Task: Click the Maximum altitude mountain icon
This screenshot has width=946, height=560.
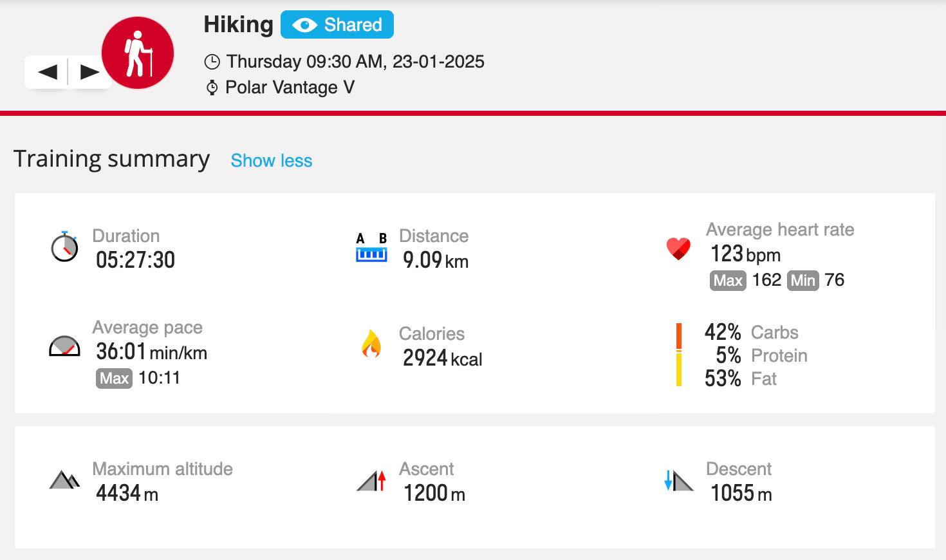Action: click(x=64, y=480)
